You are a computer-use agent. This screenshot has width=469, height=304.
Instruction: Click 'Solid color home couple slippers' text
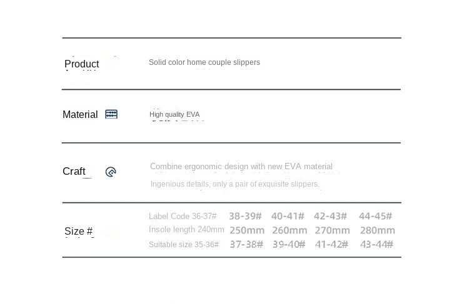[204, 62]
